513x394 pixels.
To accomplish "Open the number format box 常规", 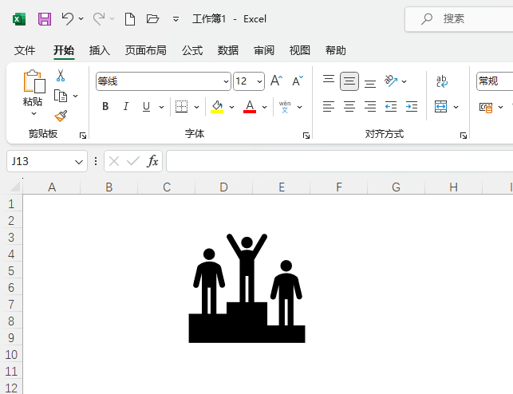I will click(x=495, y=81).
